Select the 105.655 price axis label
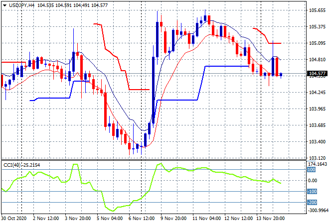 (x=318, y=10)
